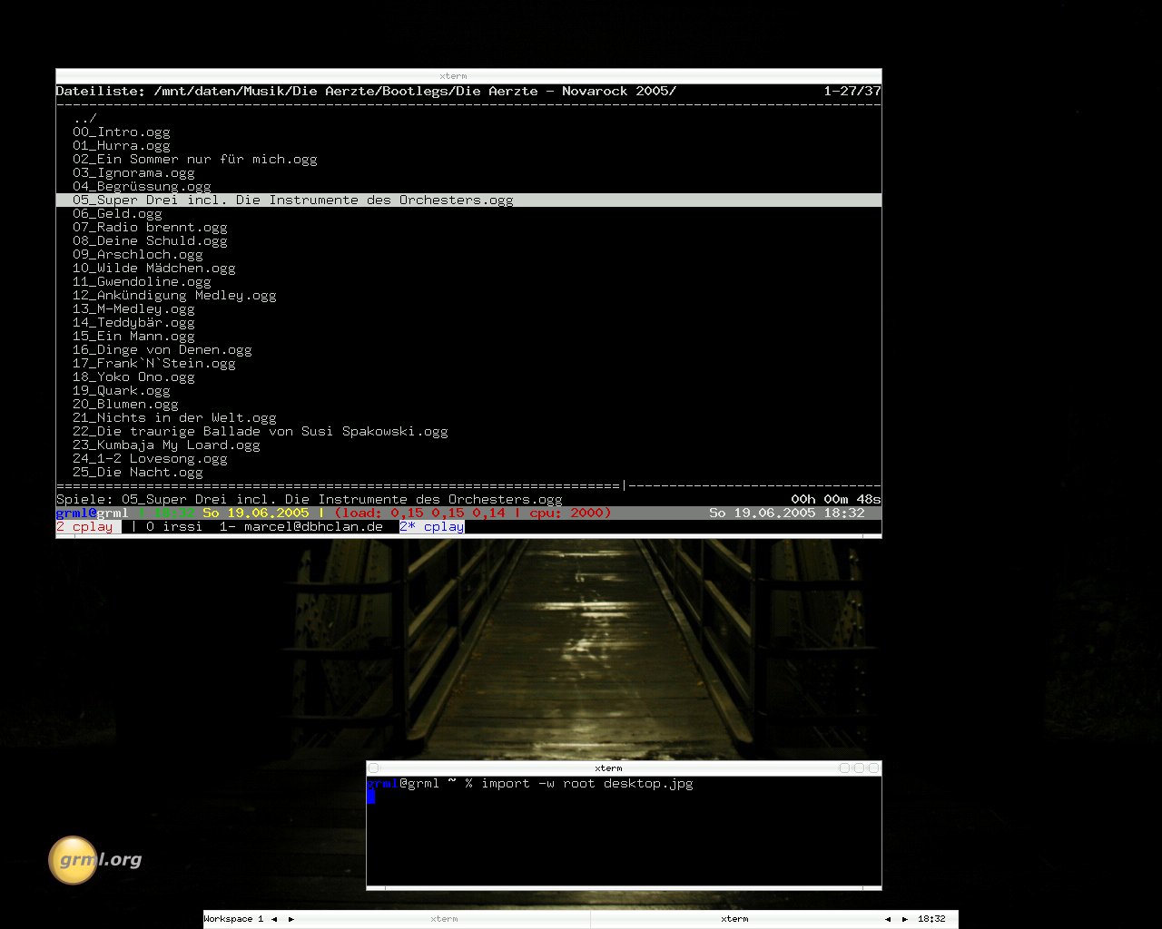Select file 04_Begrüssung.ogg
The height and width of the screenshot is (929, 1162).
click(x=142, y=186)
